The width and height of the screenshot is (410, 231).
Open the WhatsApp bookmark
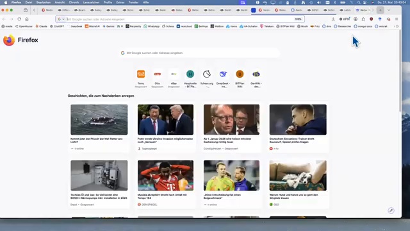tap(151, 26)
